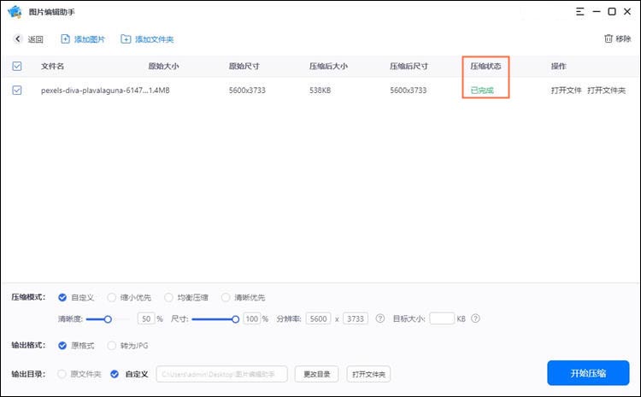This screenshot has width=641, height=397.
Task: Select 缩小优先 compression mode
Action: 112,297
